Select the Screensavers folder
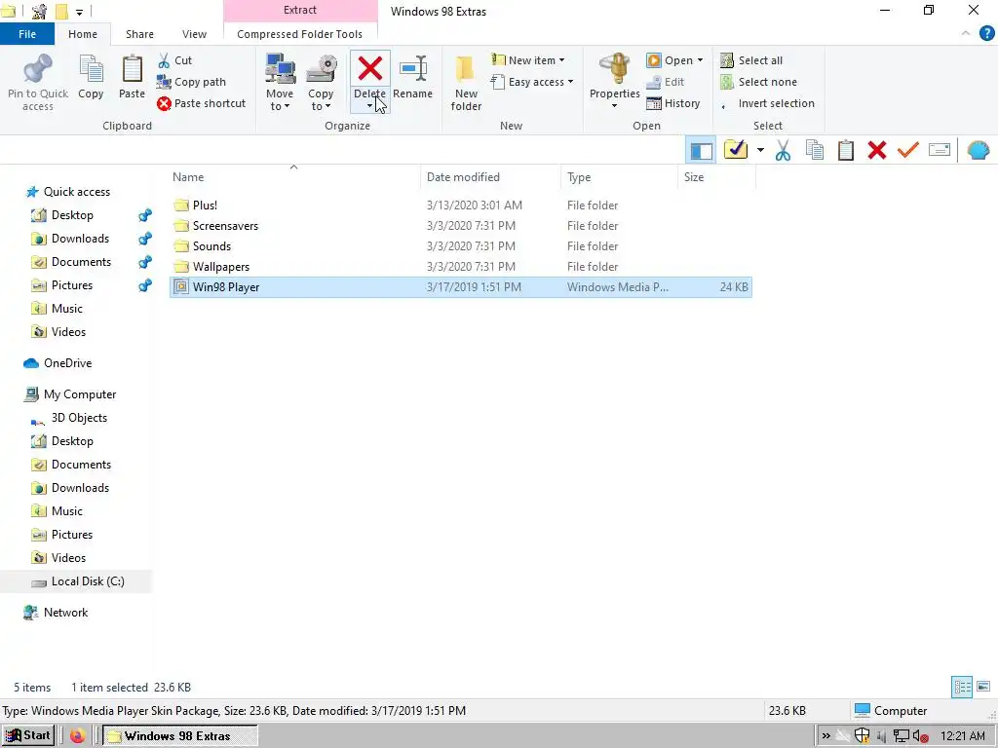Viewport: 998px width, 748px height. pyautogui.click(x=461, y=226)
